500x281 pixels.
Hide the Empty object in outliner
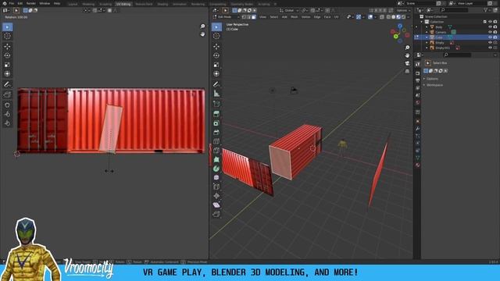click(490, 42)
